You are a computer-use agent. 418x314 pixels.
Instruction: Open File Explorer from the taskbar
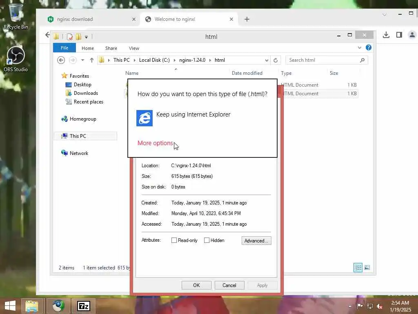tap(32, 306)
